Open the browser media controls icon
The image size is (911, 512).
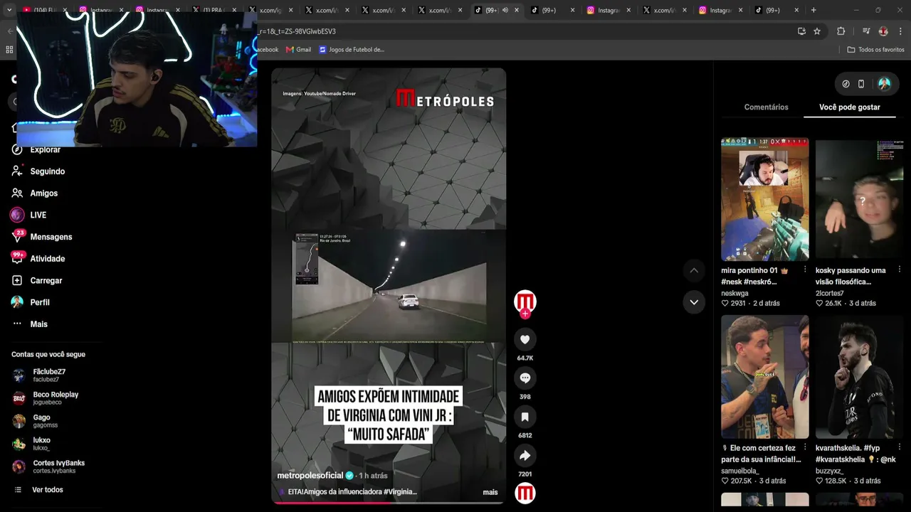866,31
